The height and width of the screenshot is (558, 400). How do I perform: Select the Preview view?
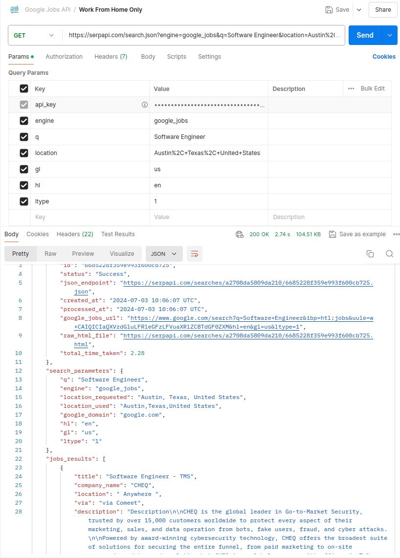[83, 254]
